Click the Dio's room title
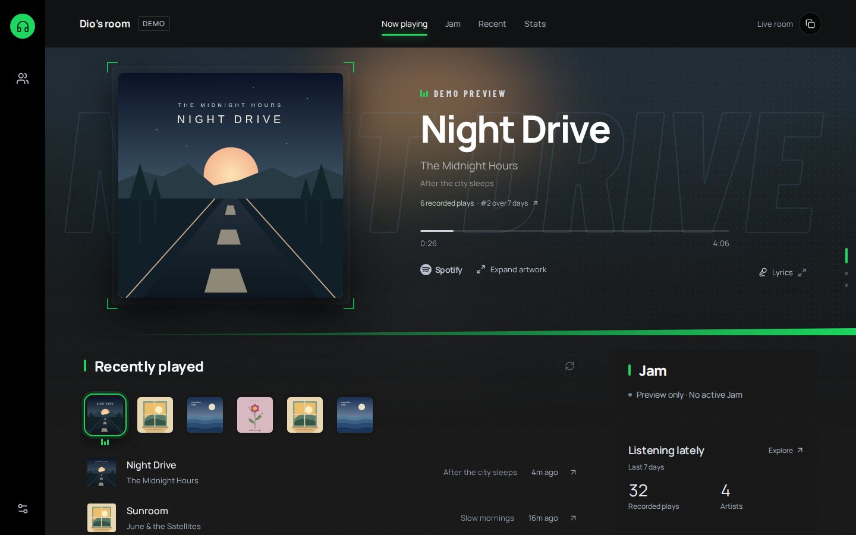 [x=105, y=24]
